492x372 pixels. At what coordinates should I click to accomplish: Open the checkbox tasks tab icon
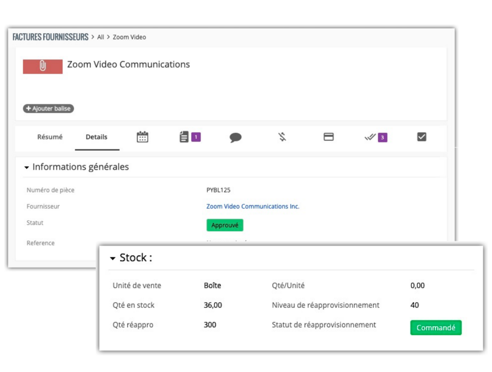click(422, 137)
